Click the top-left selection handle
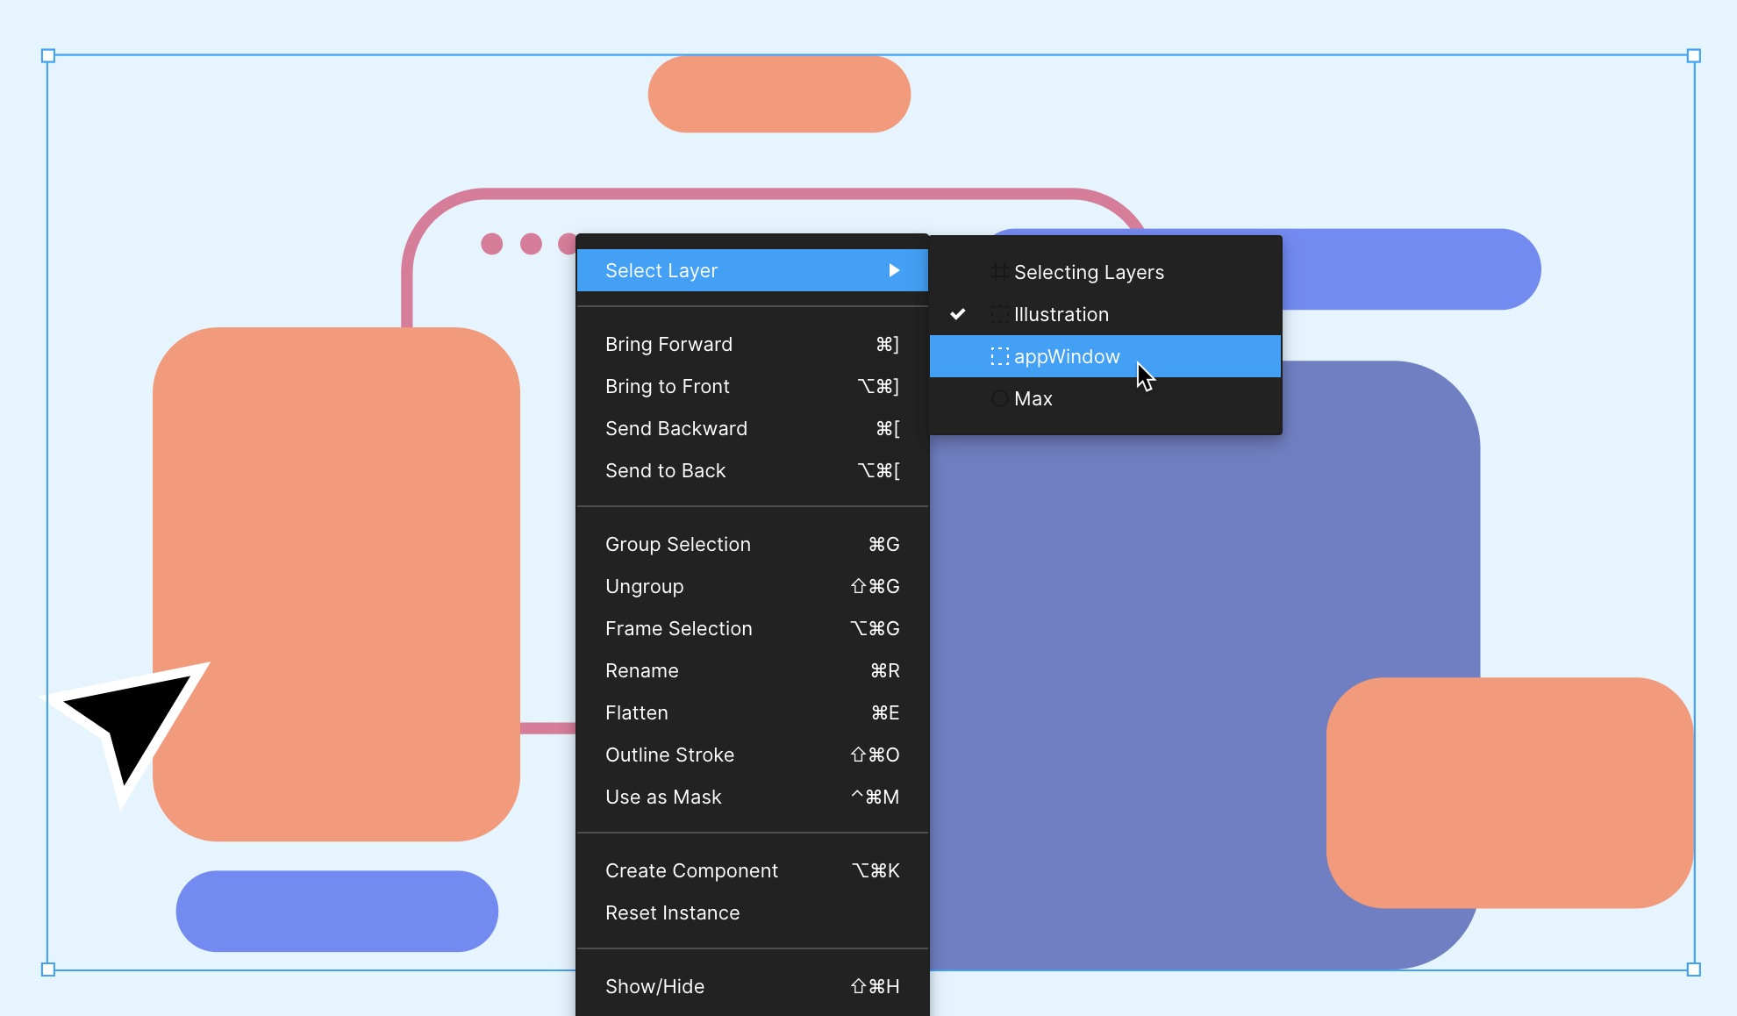This screenshot has height=1016, width=1737. pyautogui.click(x=48, y=56)
